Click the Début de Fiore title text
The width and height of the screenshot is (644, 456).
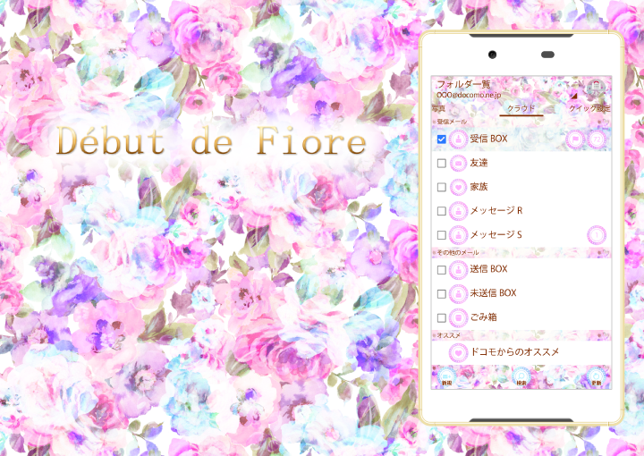point(211,143)
